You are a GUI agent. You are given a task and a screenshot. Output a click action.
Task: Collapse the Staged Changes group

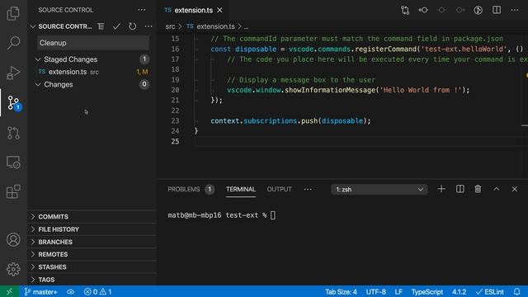[x=37, y=59]
